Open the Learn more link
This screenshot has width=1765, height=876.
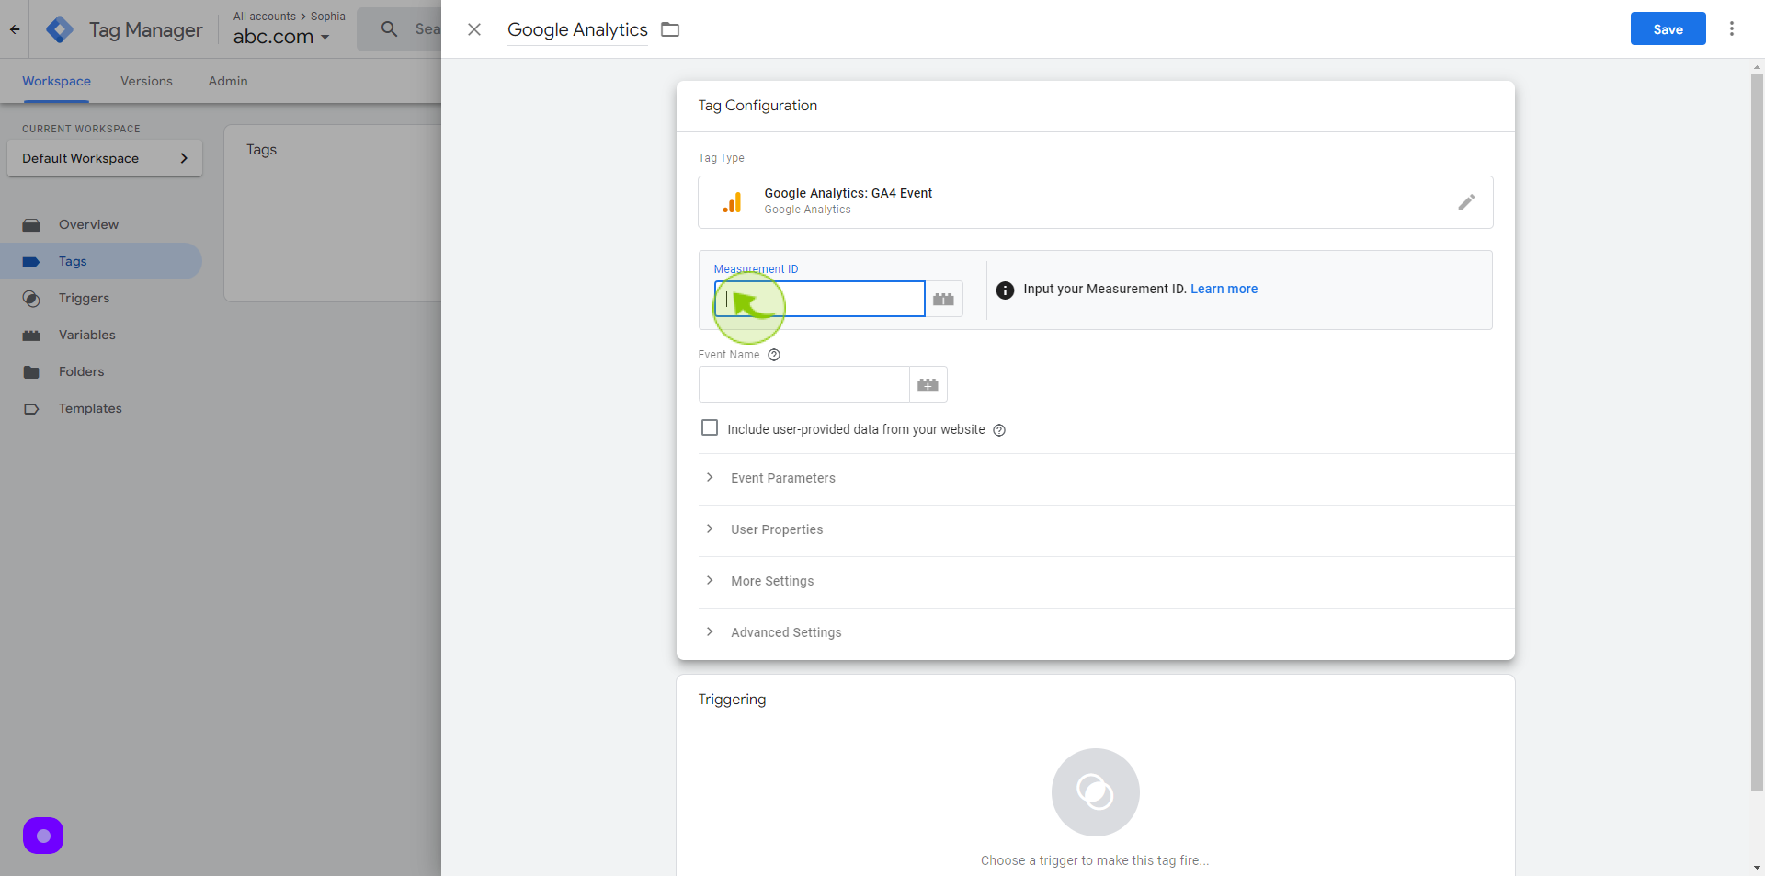point(1224,289)
